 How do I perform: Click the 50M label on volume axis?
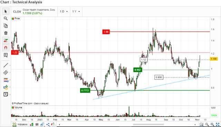tap(213, 108)
